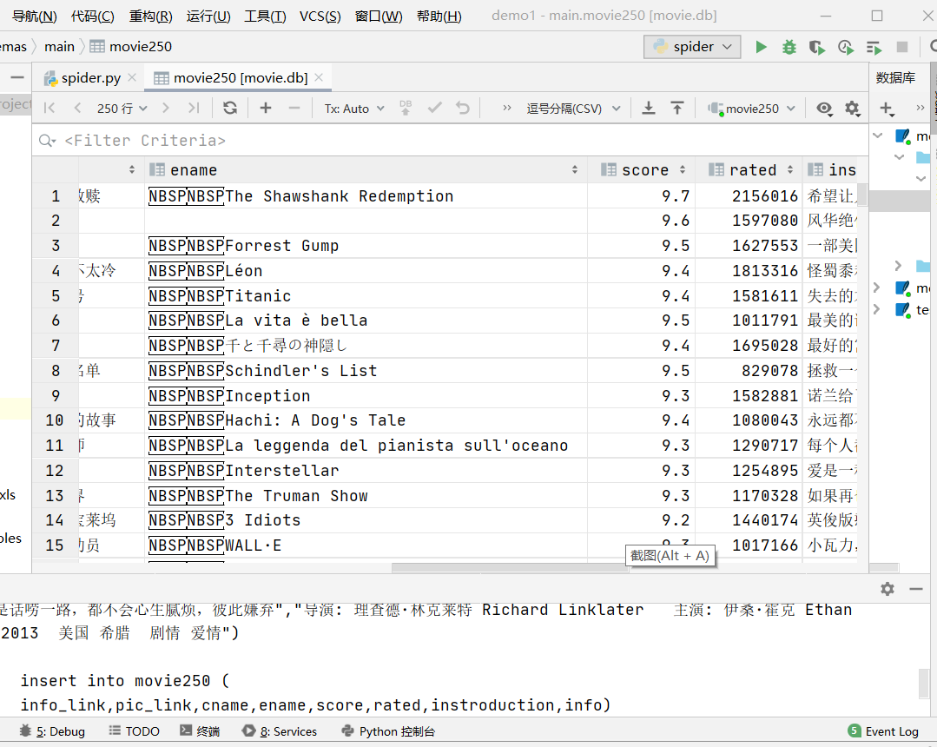
Task: Select the rated cell 2156016
Action: tap(749, 196)
